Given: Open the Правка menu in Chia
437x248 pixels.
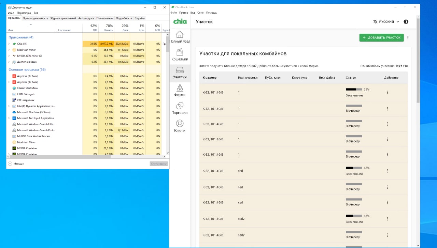Looking at the screenshot, I should [183, 13].
